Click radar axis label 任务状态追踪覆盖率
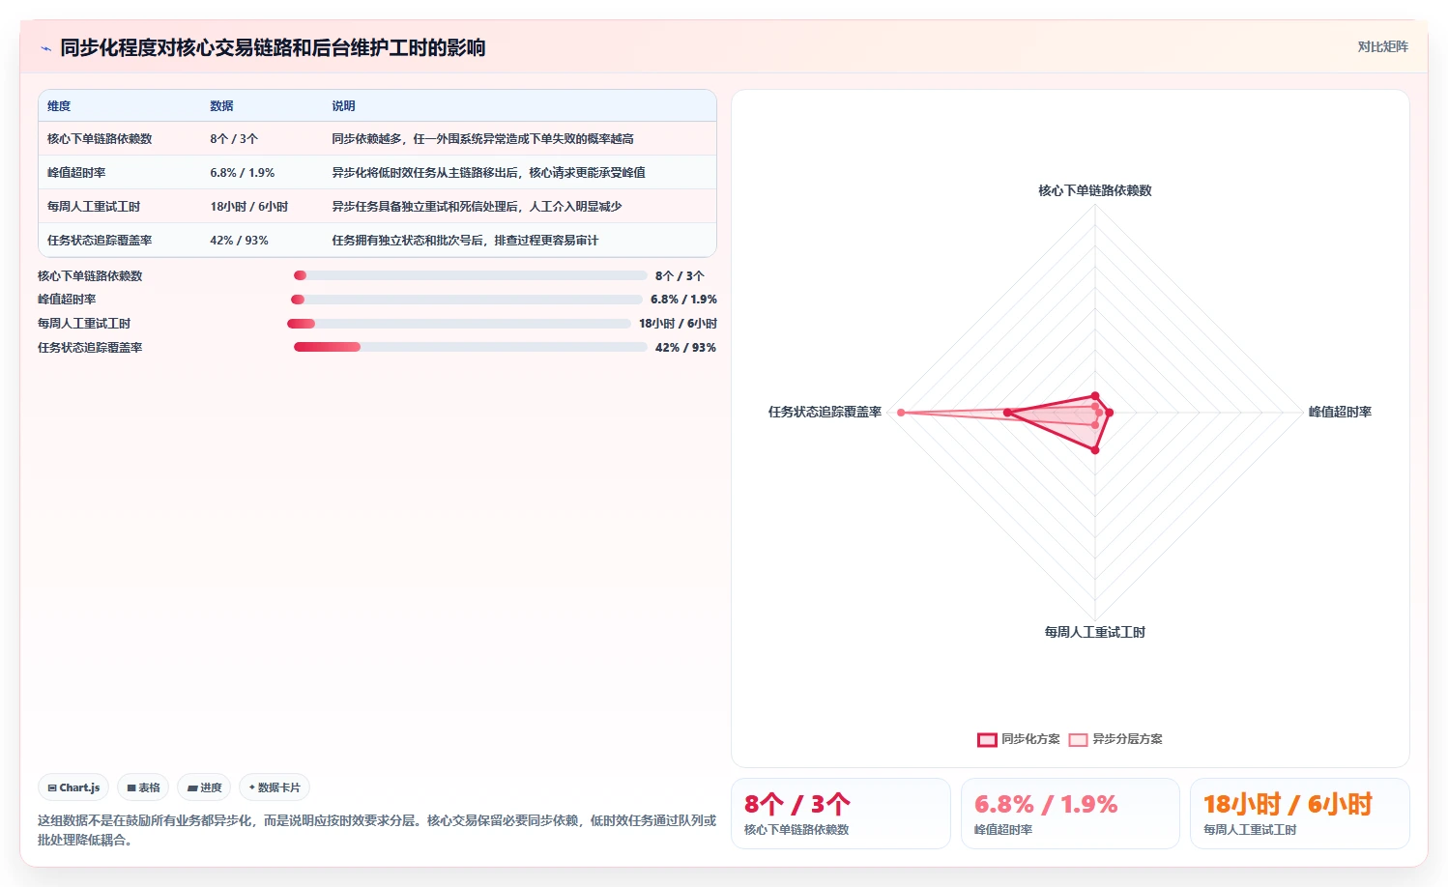 (825, 412)
